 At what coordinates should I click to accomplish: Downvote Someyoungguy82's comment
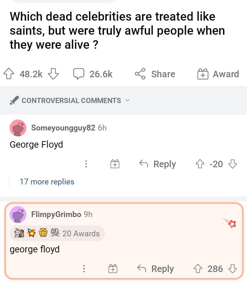pos(233,164)
